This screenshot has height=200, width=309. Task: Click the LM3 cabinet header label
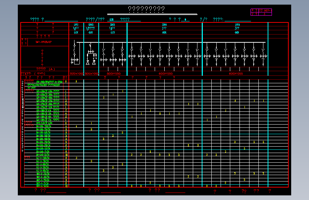(113, 25)
